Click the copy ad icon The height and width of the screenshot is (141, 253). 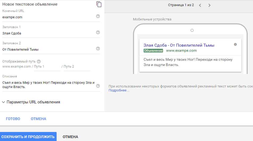pyautogui.click(x=99, y=4)
